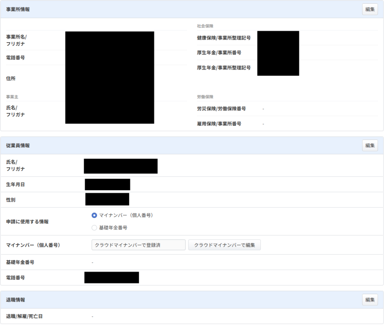Viewport: 386px width, 325px height.
Task: Click the 事業主 subsection heading
Action: click(x=12, y=97)
